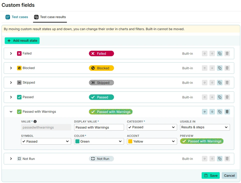Edit the Display Value text field
The image size is (241, 183).
99,127
